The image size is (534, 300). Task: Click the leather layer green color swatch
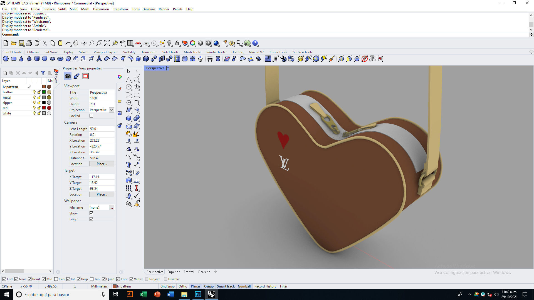[44, 92]
